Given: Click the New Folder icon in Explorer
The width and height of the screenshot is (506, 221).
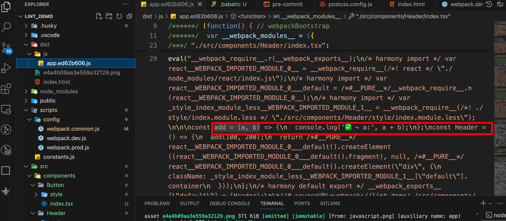Looking at the screenshot, I should [109, 16].
